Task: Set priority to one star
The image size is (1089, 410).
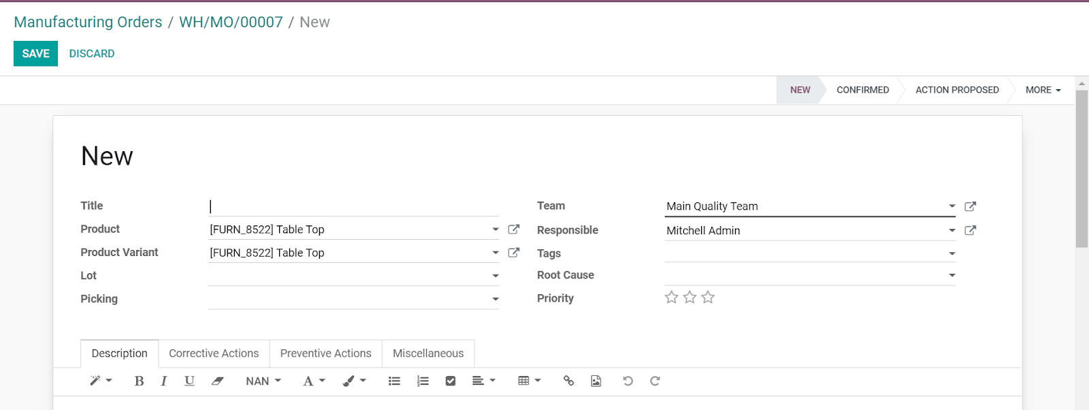Action: pyautogui.click(x=671, y=297)
